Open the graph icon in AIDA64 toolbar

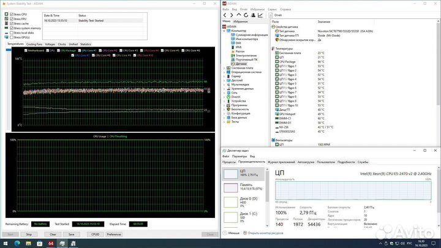[x=260, y=15]
